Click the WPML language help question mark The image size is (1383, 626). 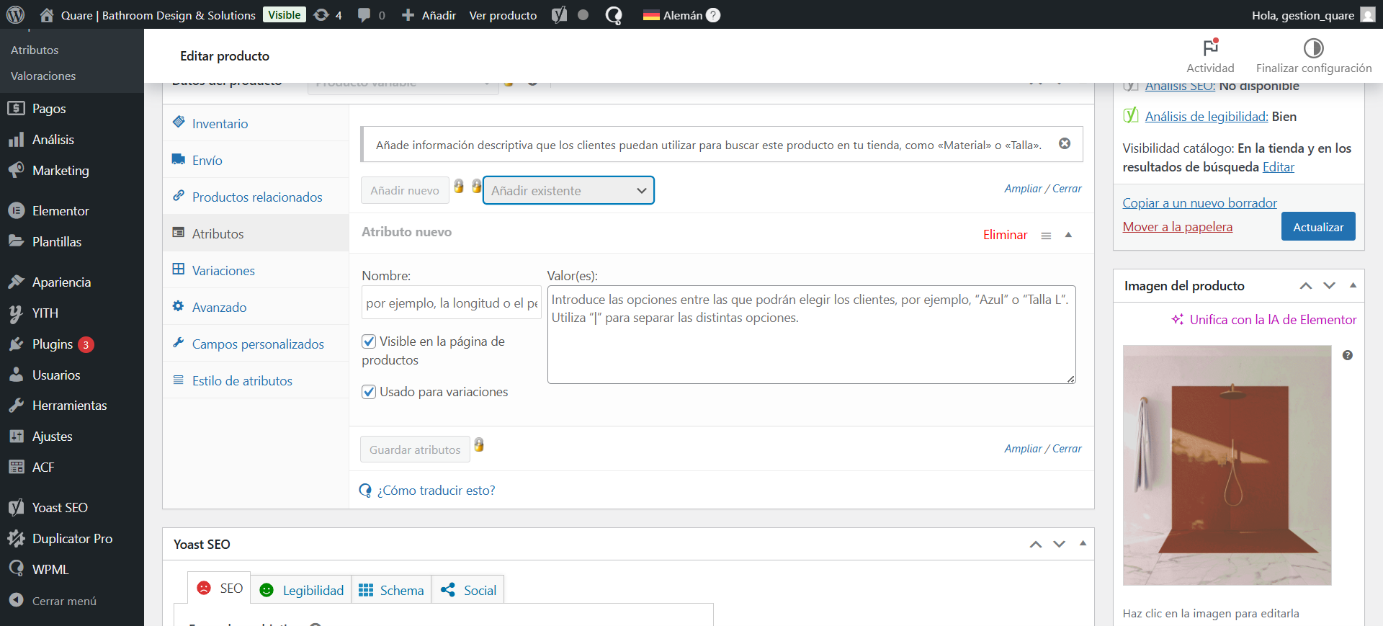click(x=713, y=14)
